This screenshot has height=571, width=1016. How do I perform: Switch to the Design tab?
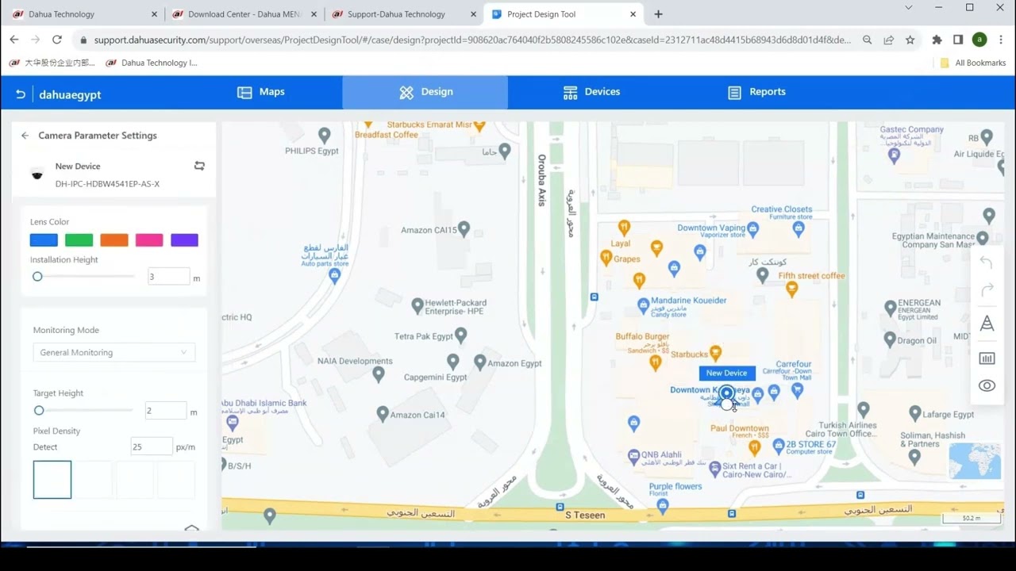425,92
